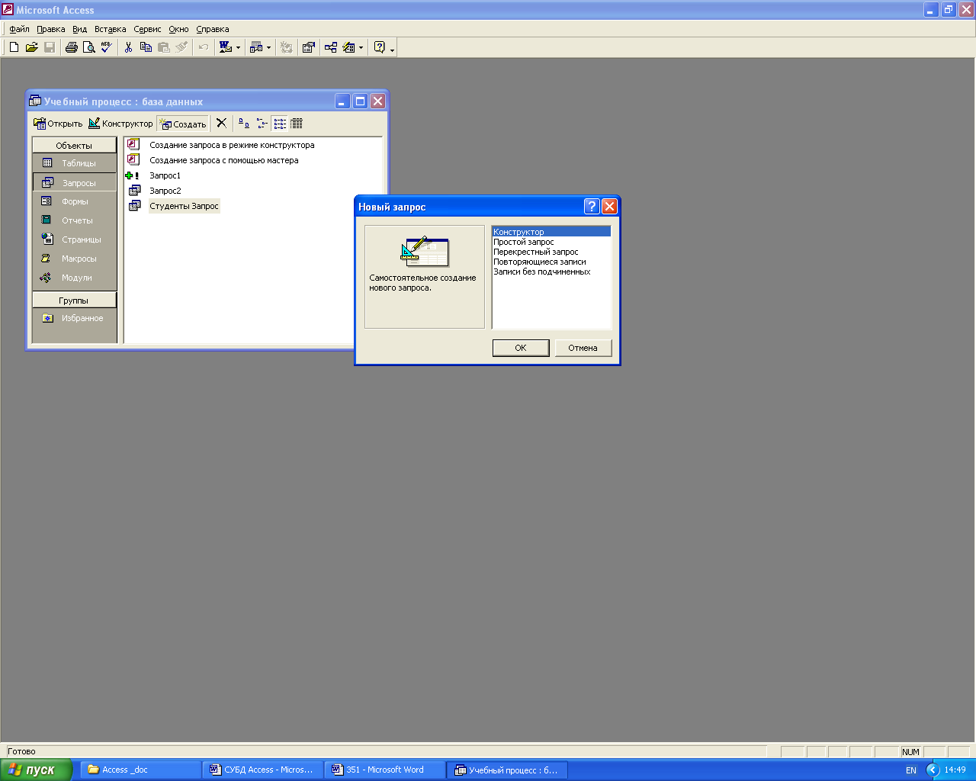
Task: Expand the New Object dropdown arrow
Action: (x=361, y=47)
